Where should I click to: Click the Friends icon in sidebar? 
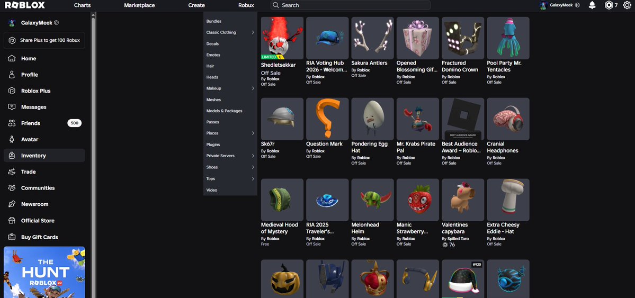point(12,123)
